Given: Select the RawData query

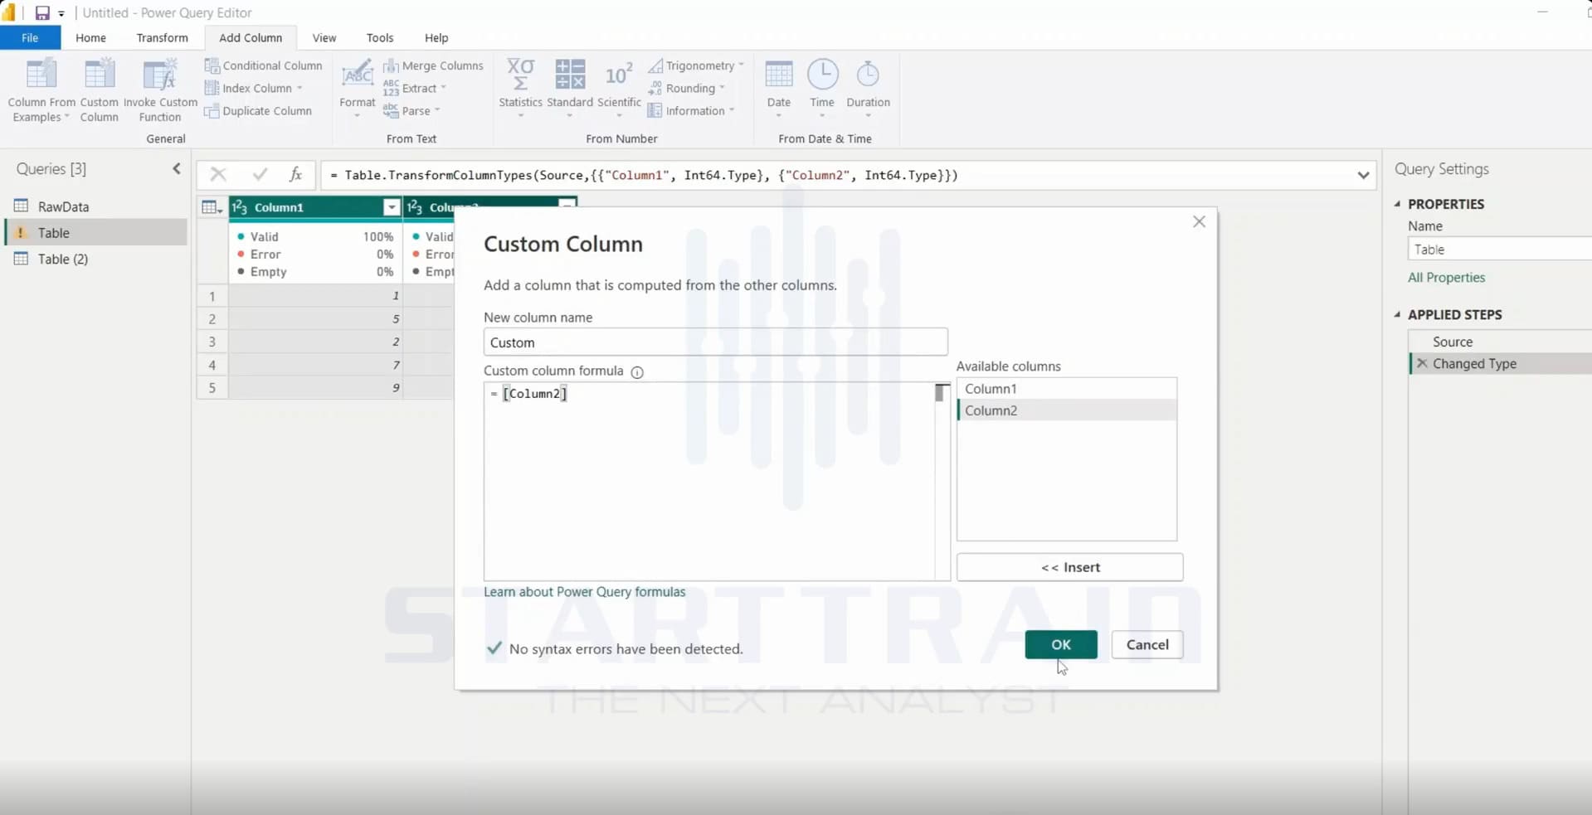Looking at the screenshot, I should pyautogui.click(x=63, y=206).
